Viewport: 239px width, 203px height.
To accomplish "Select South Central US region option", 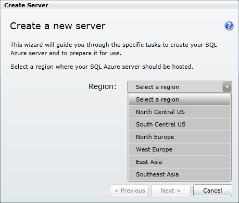I will point(180,124).
